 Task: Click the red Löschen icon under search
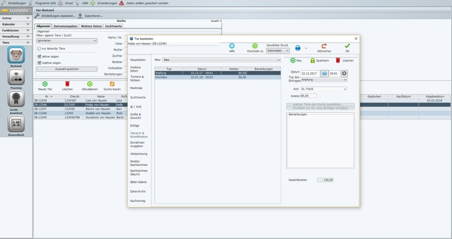67,84
